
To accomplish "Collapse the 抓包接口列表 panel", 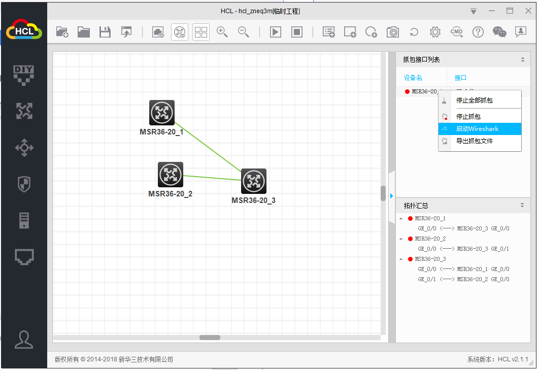I will (x=522, y=60).
